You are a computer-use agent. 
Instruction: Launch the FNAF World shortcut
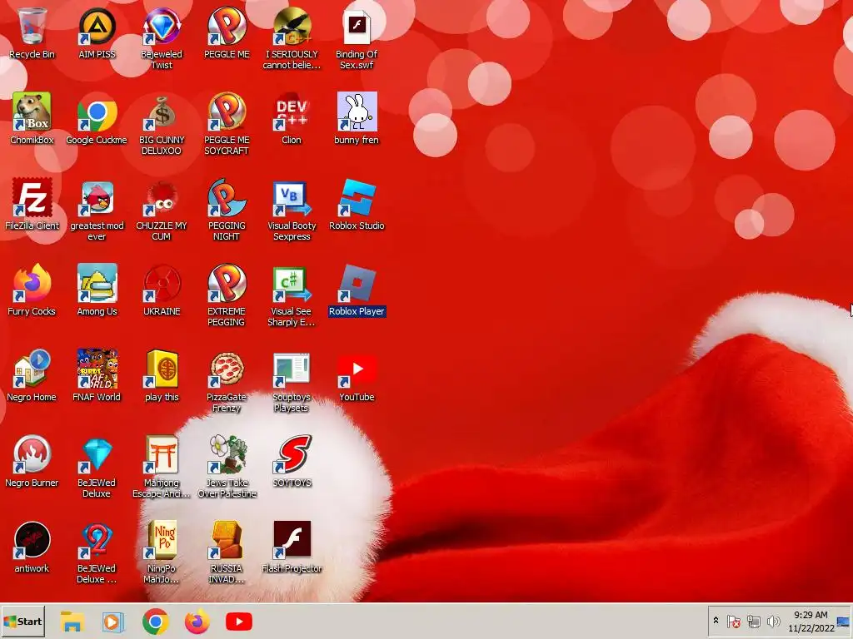[97, 376]
